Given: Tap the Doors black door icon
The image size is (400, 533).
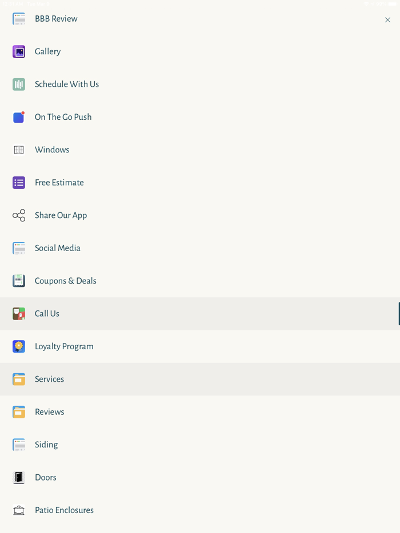Looking at the screenshot, I should point(19,478).
